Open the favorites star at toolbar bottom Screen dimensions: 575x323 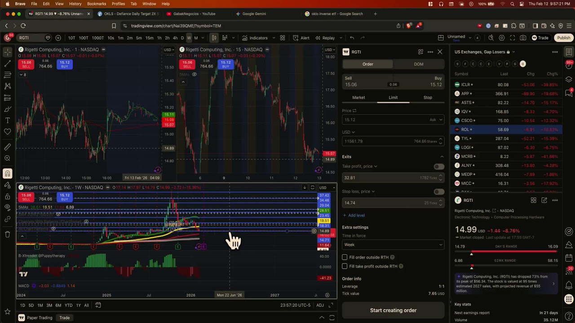point(8,311)
